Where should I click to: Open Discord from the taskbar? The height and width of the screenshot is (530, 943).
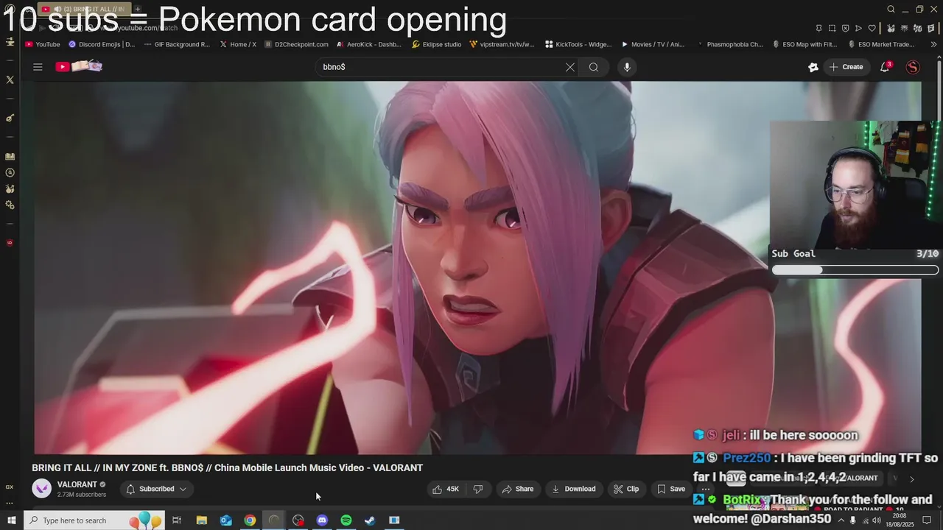click(322, 520)
